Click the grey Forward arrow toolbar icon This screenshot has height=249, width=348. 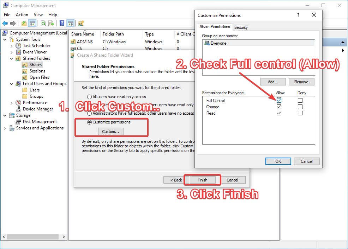13,23
